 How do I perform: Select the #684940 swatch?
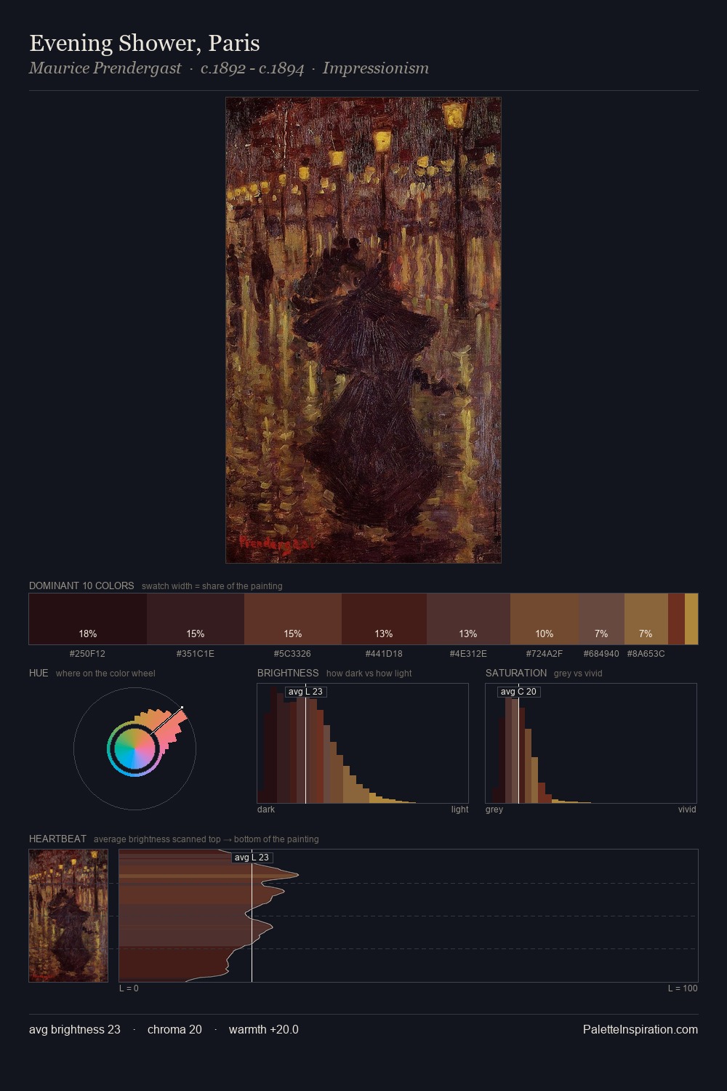tap(602, 619)
